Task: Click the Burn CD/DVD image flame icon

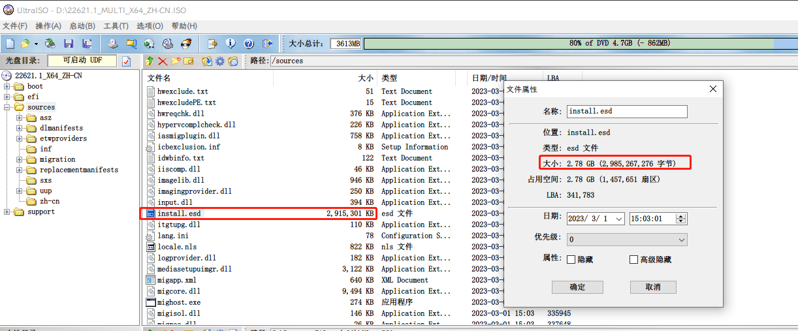Action: coord(186,44)
